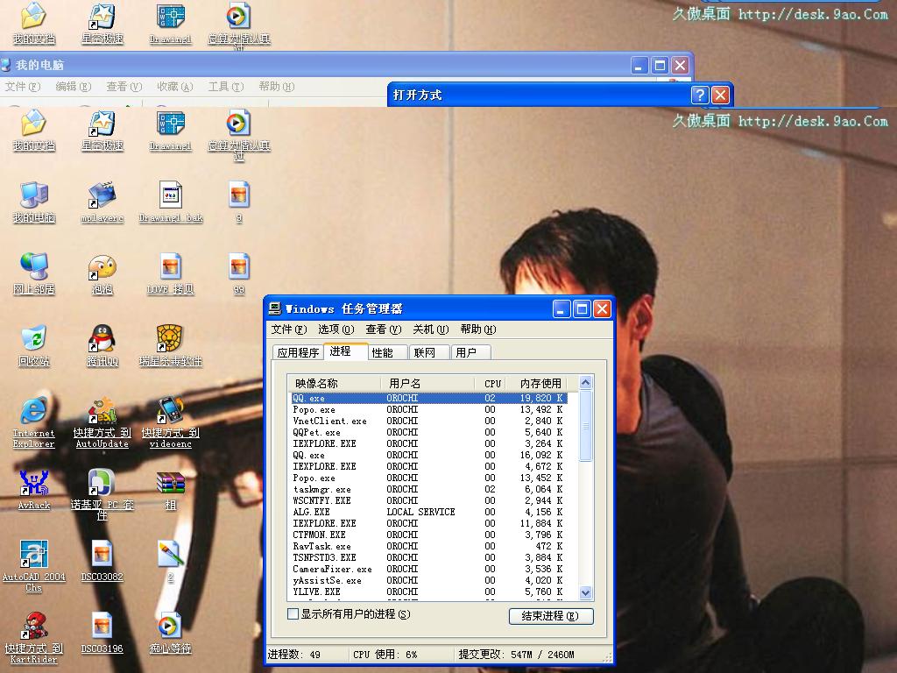The width and height of the screenshot is (897, 673).
Task: Select the KartRider game shortcut
Action: 33,627
